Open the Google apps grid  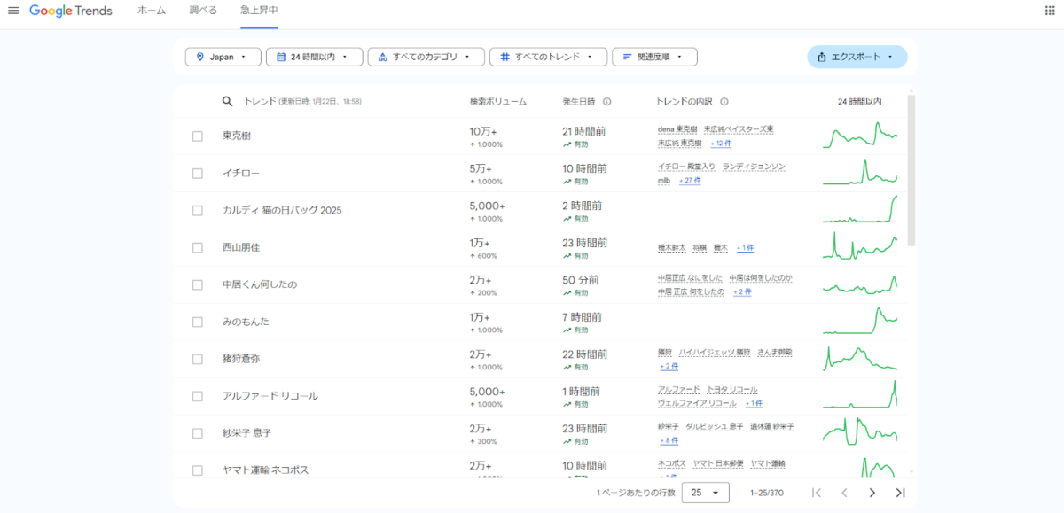[1051, 10]
